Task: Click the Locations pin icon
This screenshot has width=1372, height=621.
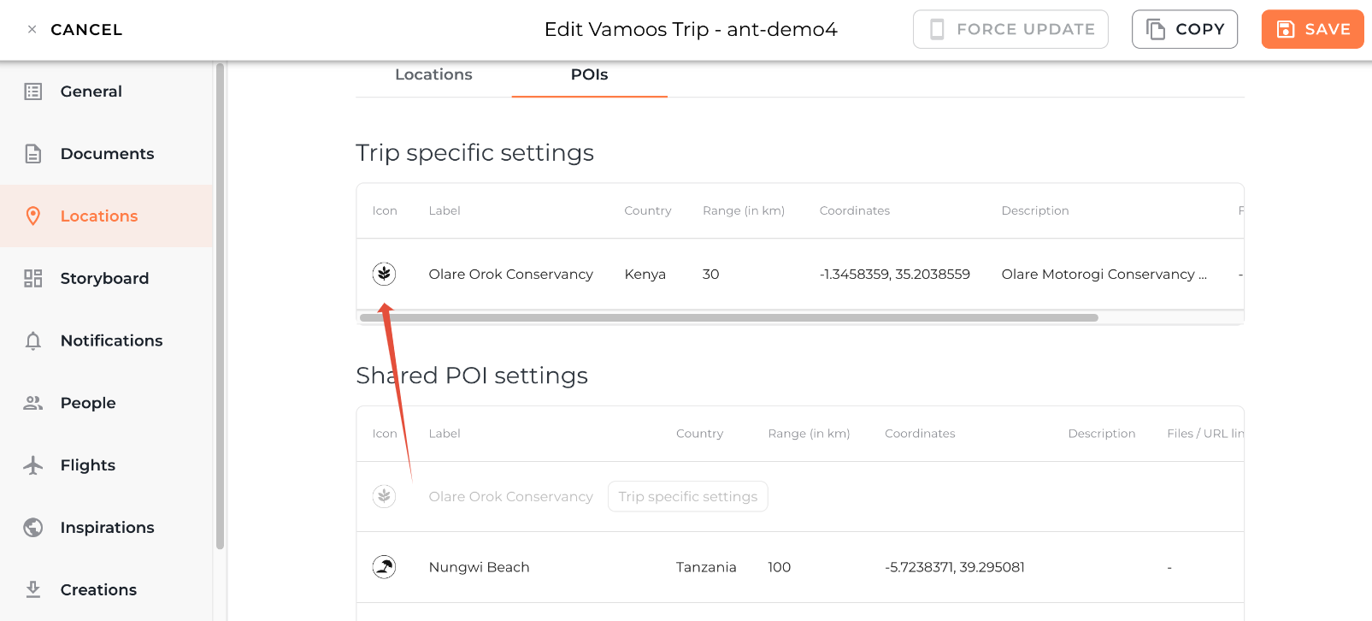Action: [33, 216]
